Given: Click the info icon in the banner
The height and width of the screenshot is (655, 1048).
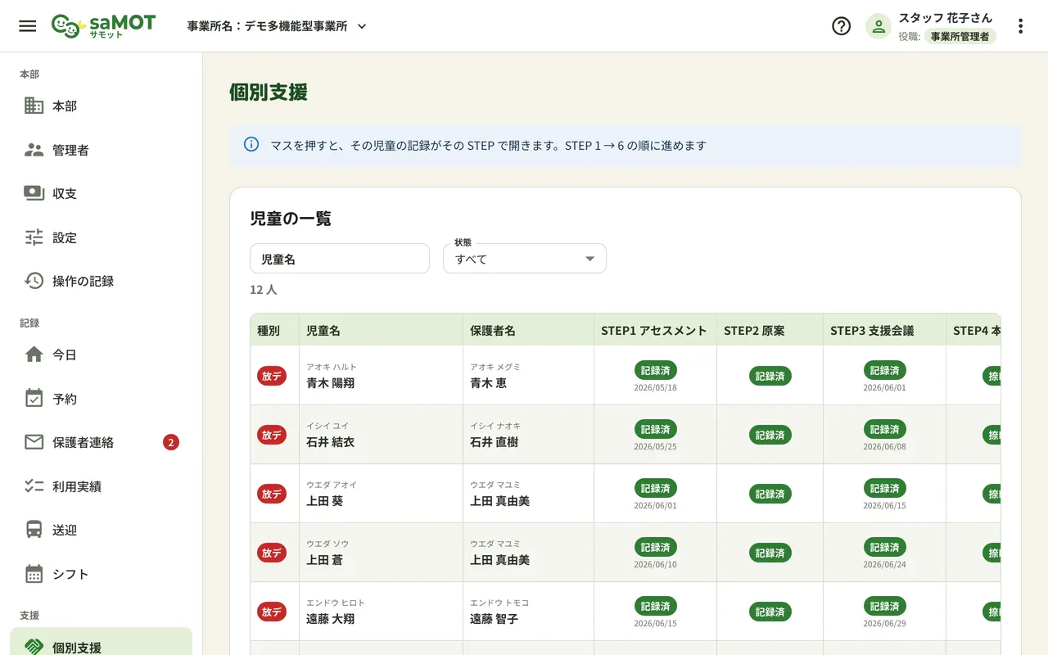Looking at the screenshot, I should 251,145.
